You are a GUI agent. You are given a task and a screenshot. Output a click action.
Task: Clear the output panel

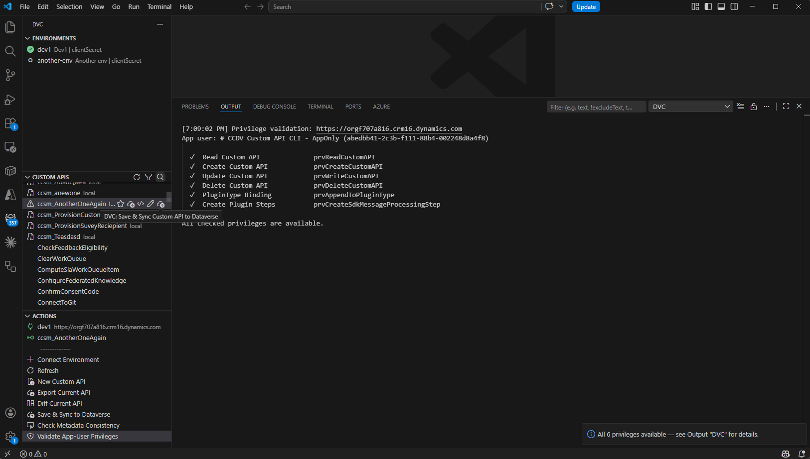[x=740, y=107]
